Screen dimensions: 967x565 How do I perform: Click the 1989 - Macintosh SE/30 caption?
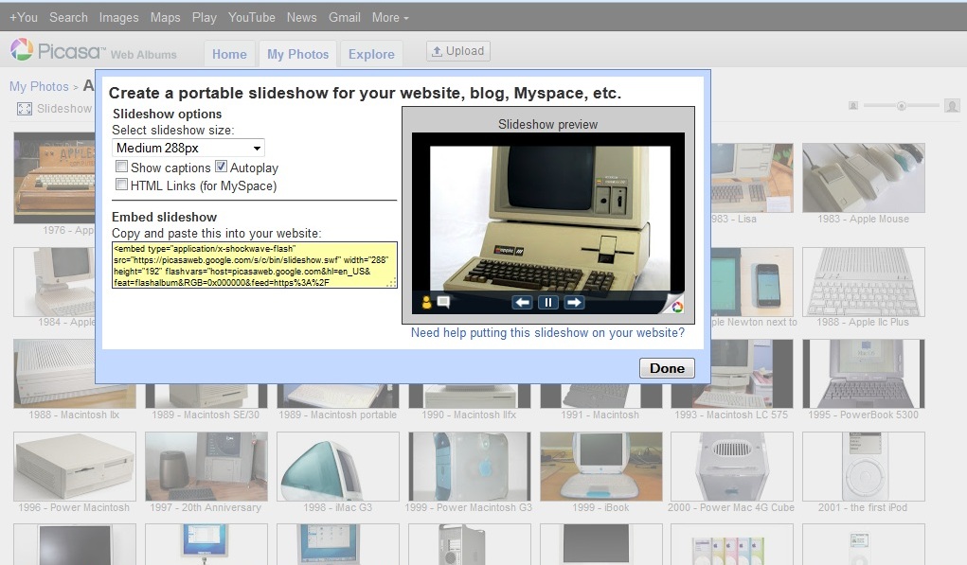[x=206, y=415]
